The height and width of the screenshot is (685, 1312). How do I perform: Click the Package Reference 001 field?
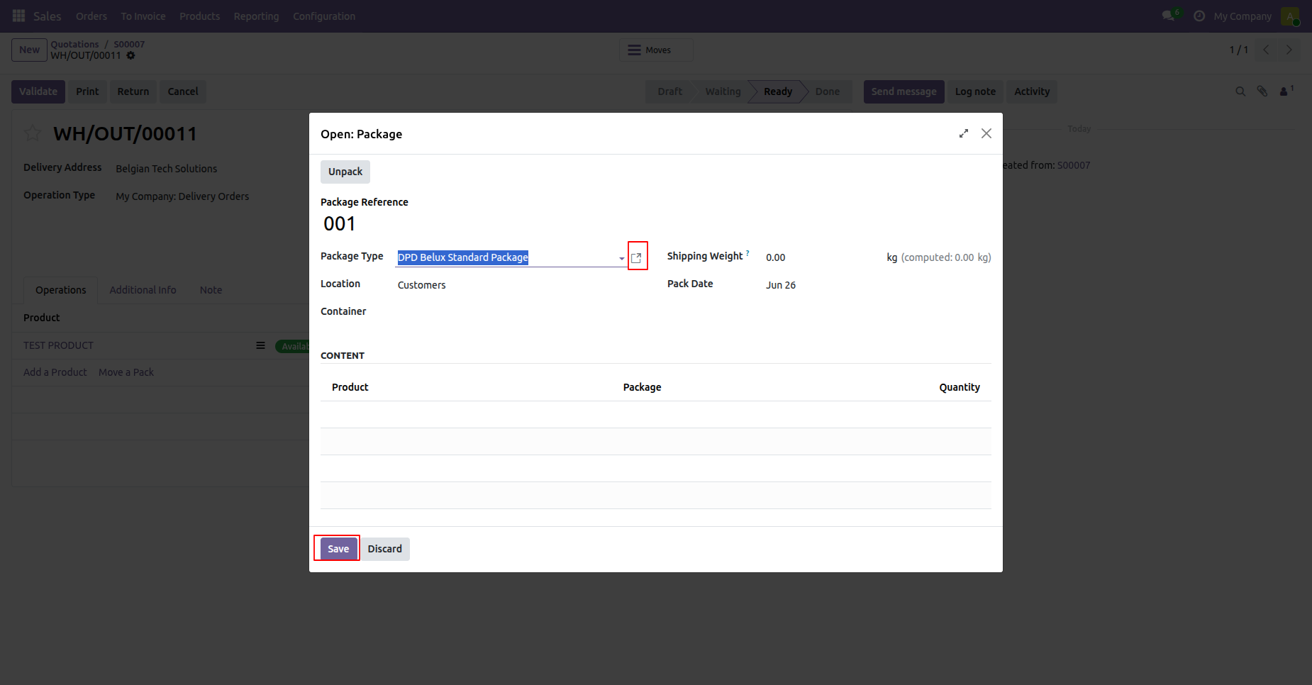tap(339, 224)
